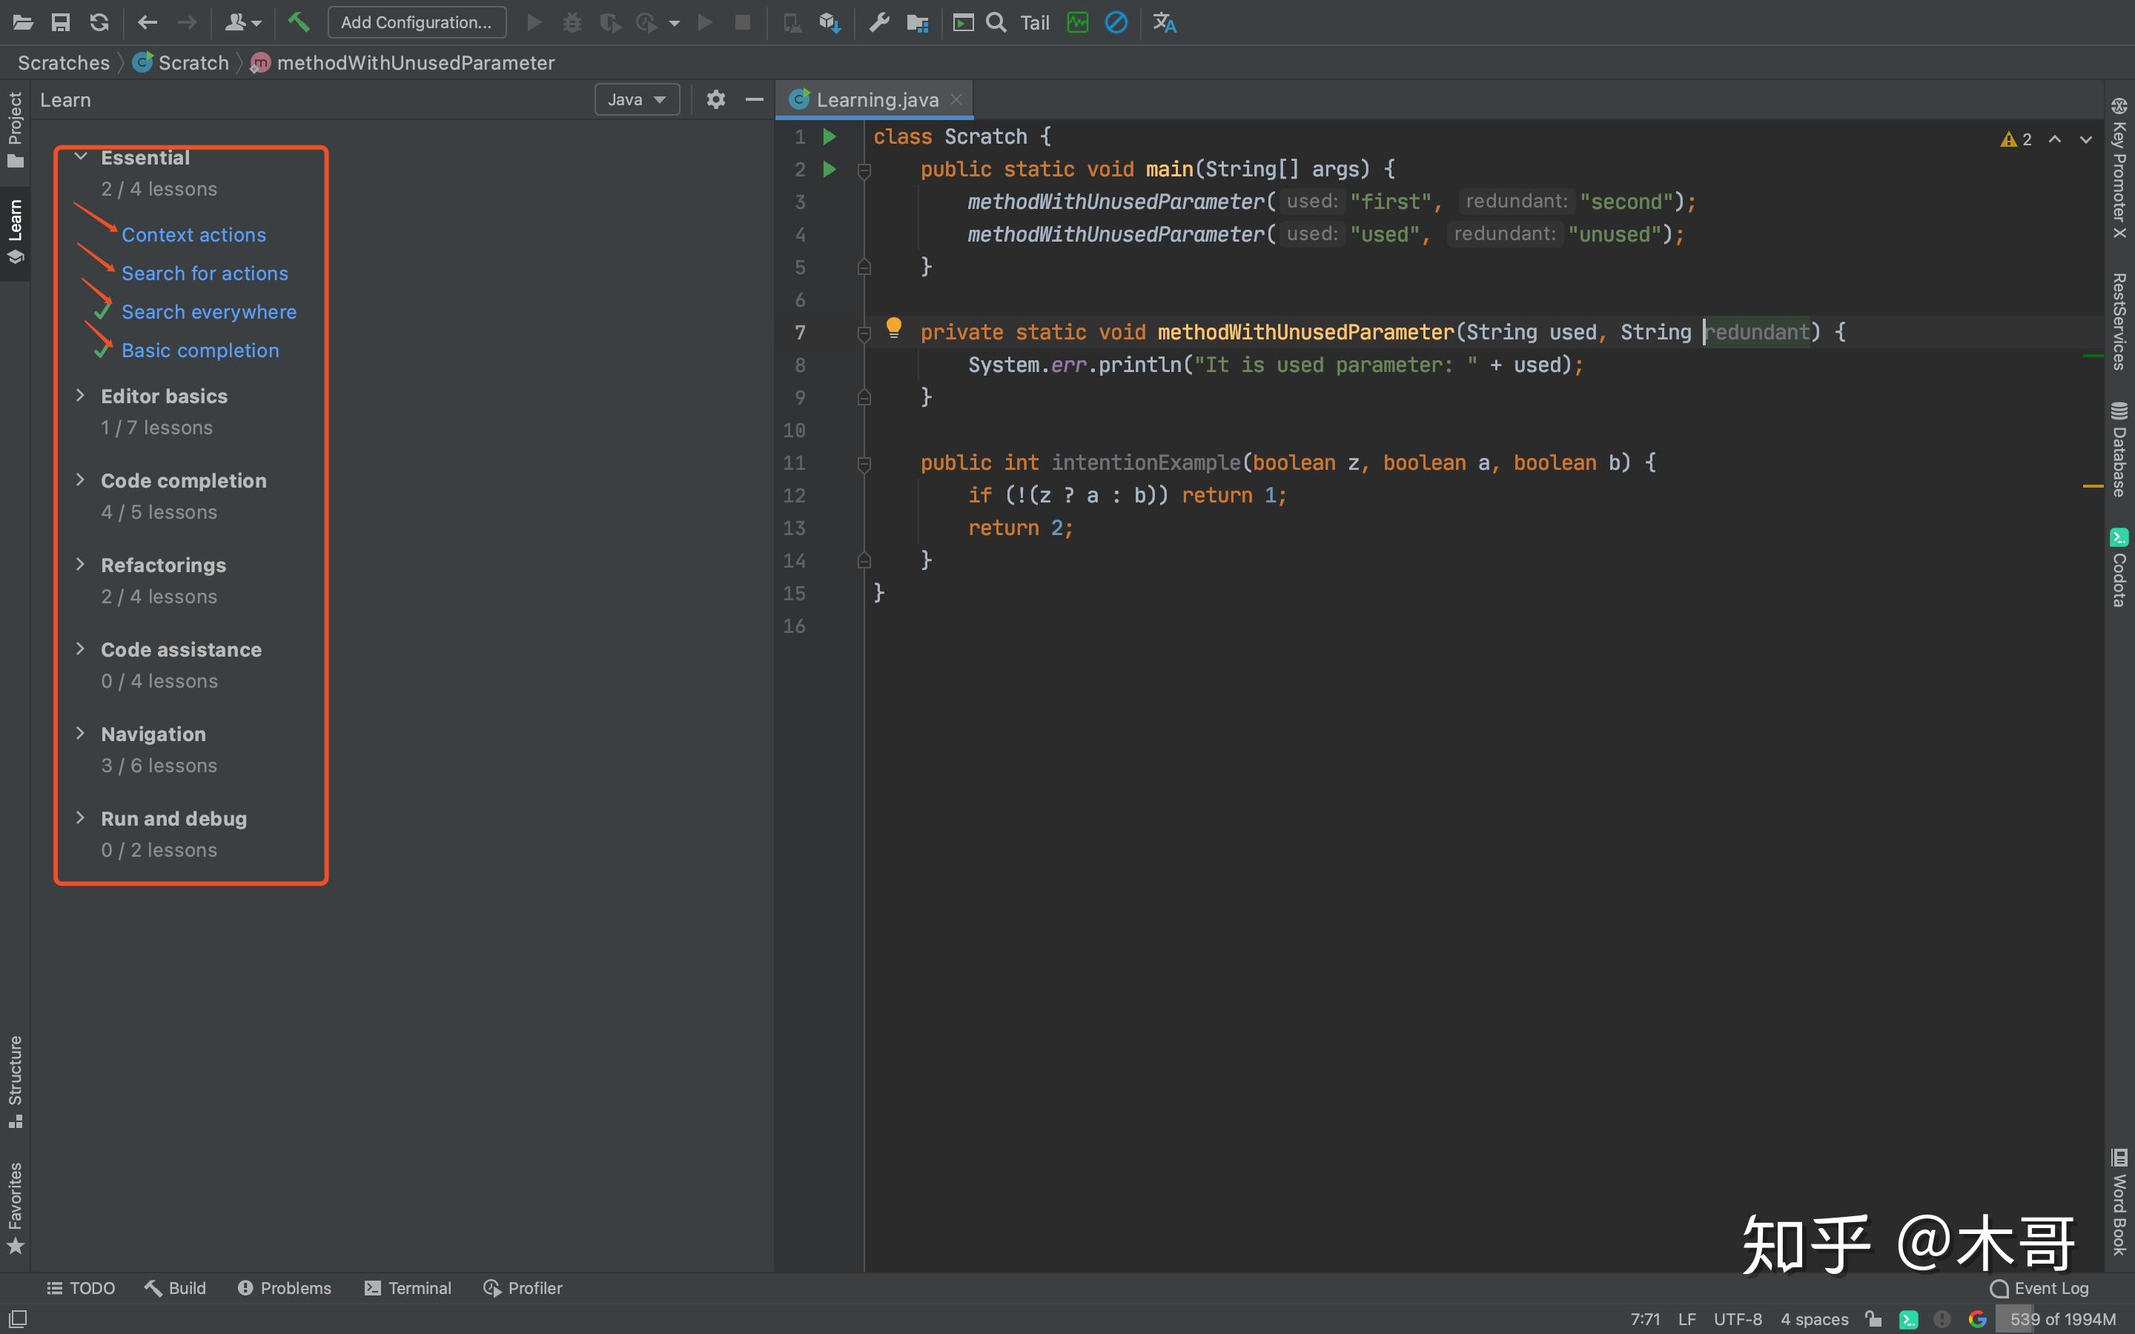The height and width of the screenshot is (1334, 2135).
Task: Navigate back with the left arrow icon
Action: point(148,23)
